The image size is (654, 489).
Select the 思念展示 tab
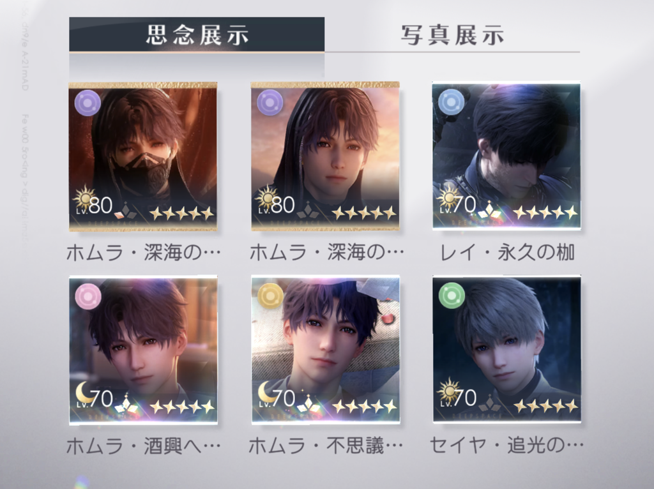tap(197, 34)
